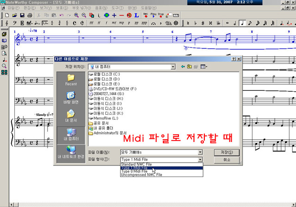Open the view menu dropdown in dialog
The image size is (296, 207).
tap(203, 66)
